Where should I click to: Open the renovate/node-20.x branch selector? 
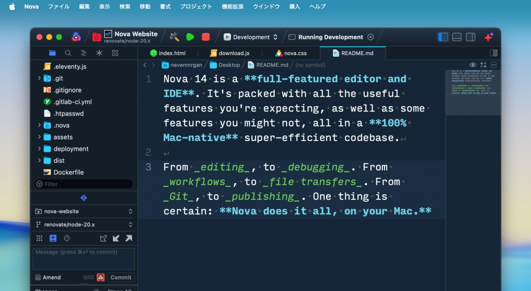(84, 225)
